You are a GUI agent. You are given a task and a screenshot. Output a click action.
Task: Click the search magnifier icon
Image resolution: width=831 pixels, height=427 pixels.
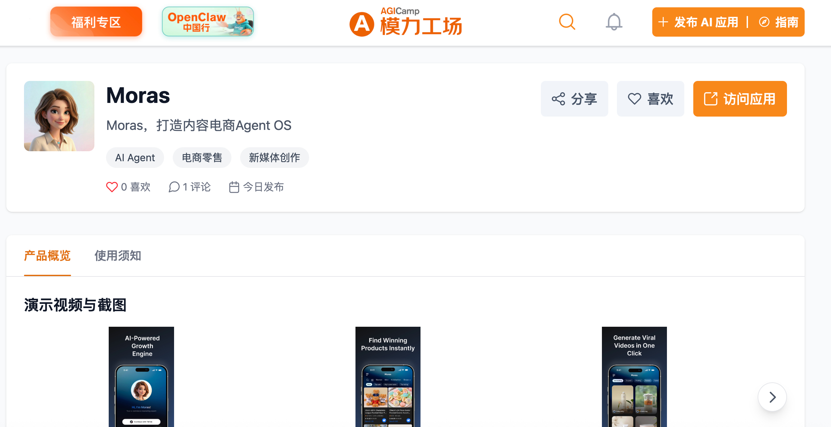pos(567,22)
